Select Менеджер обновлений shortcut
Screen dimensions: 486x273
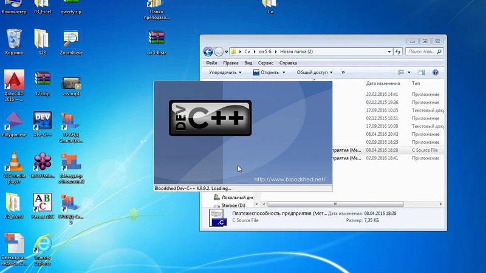coord(71,167)
